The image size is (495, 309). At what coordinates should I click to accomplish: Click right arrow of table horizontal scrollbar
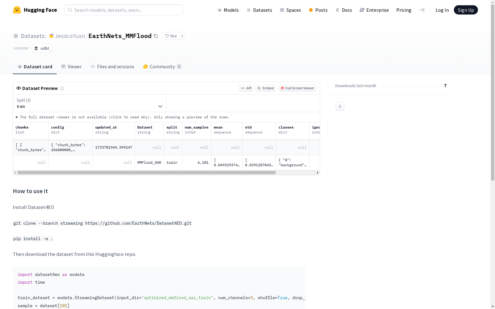pos(317,173)
